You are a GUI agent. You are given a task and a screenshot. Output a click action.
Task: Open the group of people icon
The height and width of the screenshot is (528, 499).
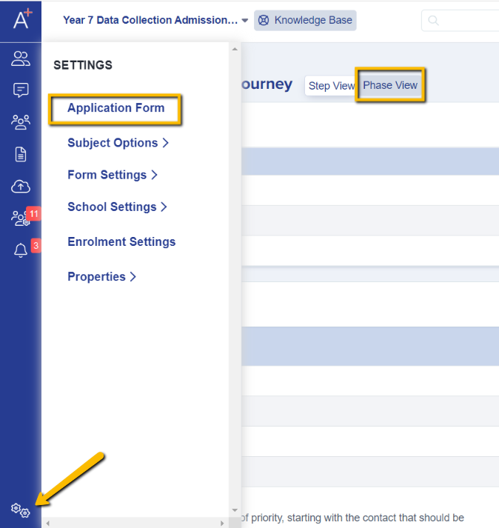click(x=21, y=122)
